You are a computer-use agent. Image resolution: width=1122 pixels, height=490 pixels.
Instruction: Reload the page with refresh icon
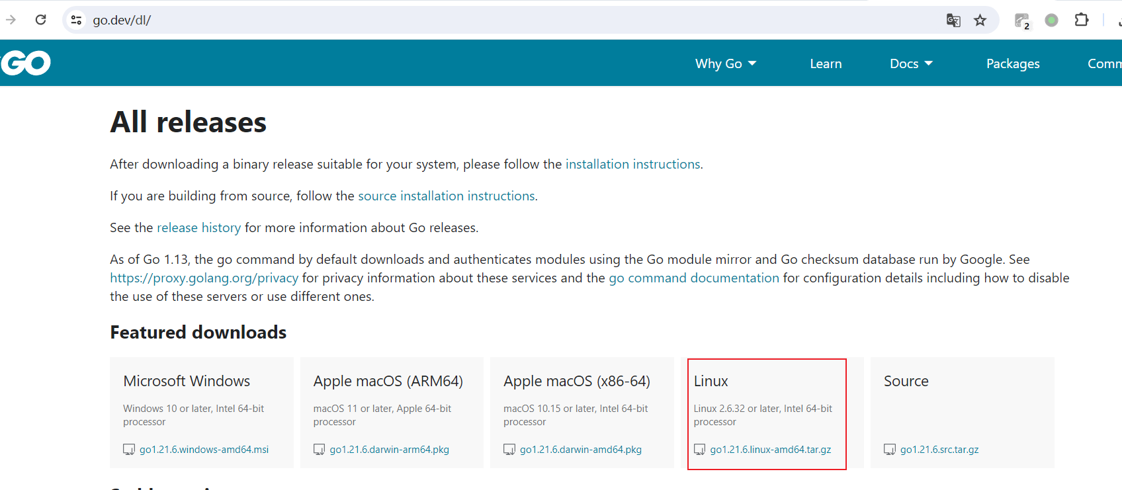click(x=41, y=20)
